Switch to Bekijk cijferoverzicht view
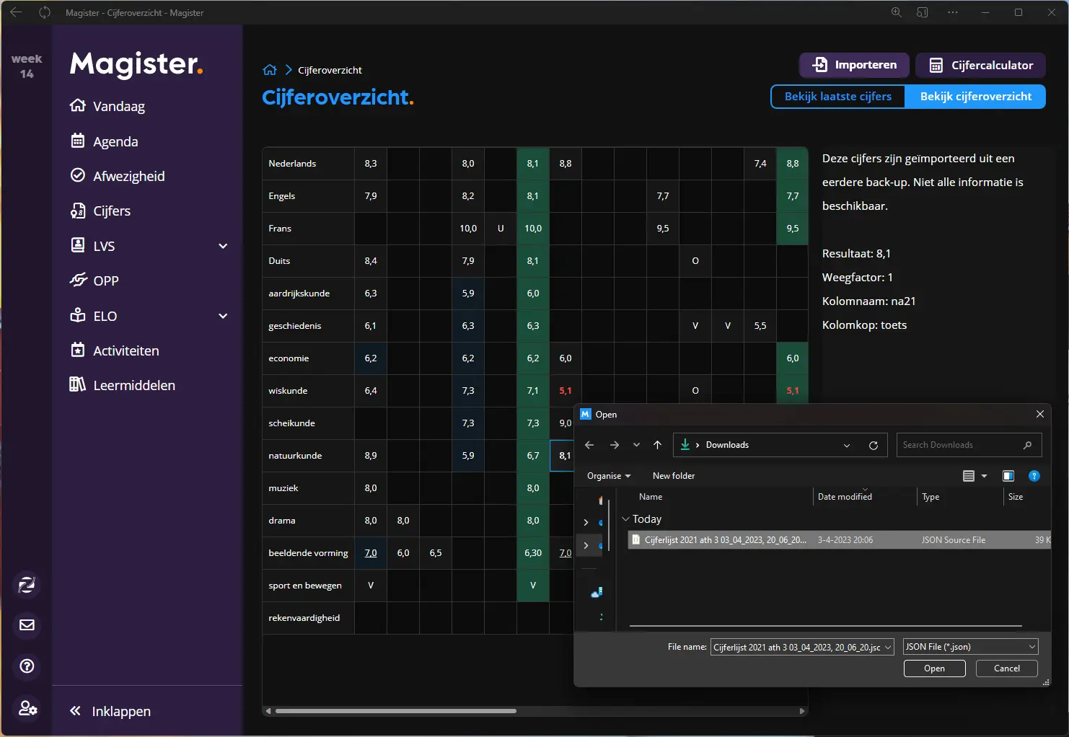1069x737 pixels. click(x=975, y=97)
